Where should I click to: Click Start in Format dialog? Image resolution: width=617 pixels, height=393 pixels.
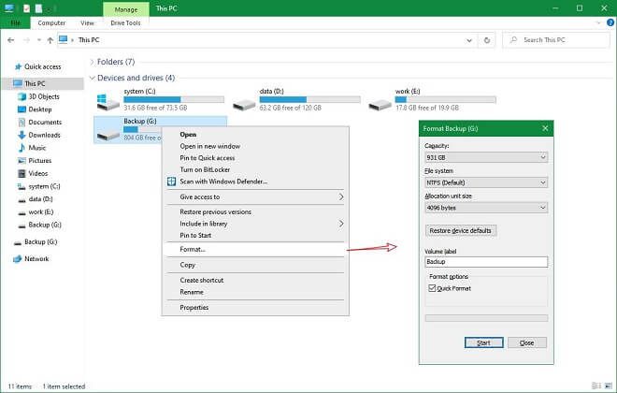click(483, 342)
